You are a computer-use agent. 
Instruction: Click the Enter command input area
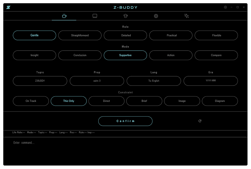click(x=125, y=151)
